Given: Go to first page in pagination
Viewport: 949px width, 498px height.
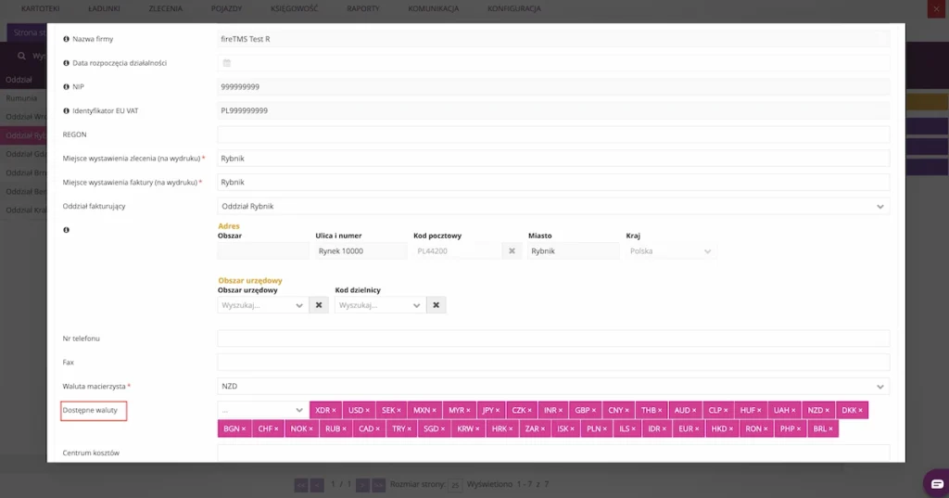Looking at the screenshot, I should (x=301, y=485).
